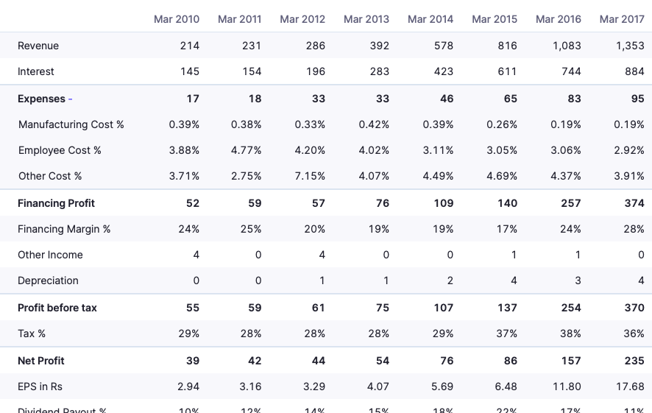Click the Mar 2017 Revenue value 1,353
Viewport: 652px width, 413px height.
tap(630, 46)
